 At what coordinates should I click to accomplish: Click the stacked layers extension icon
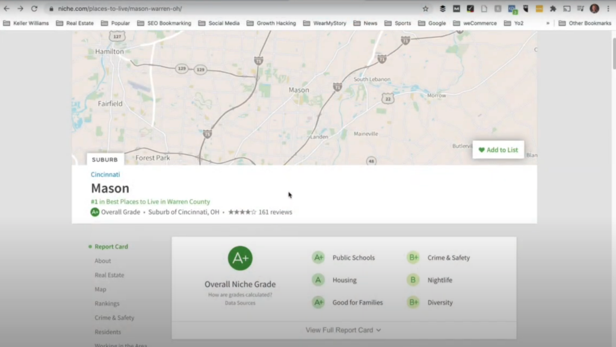pyautogui.click(x=442, y=8)
